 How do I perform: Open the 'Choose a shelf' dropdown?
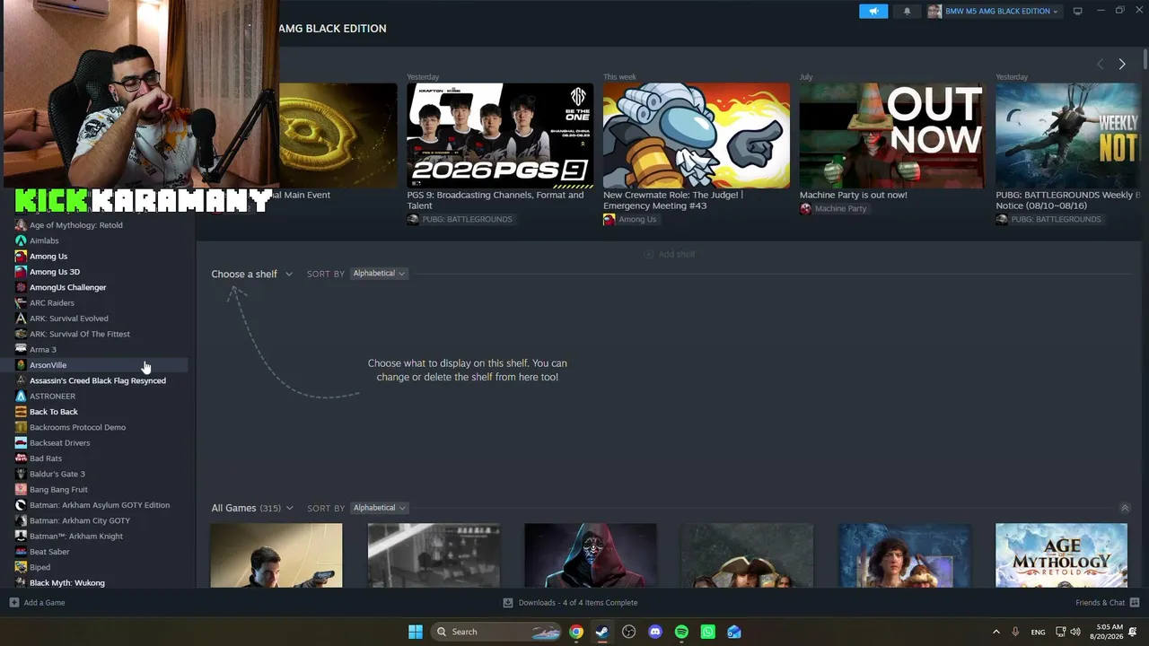pyautogui.click(x=251, y=274)
